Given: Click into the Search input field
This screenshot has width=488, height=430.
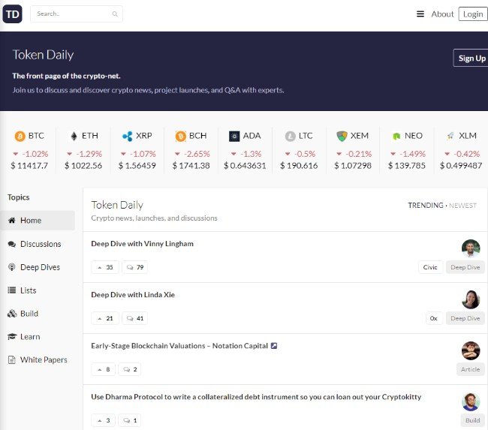Looking at the screenshot, I should [x=71, y=14].
